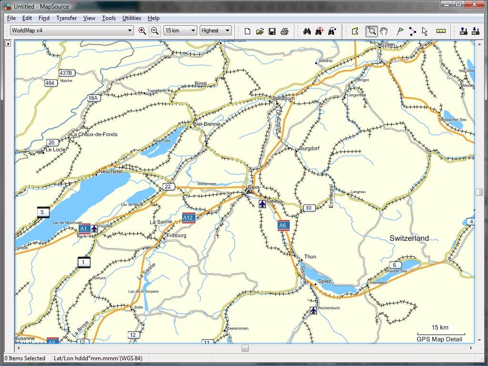Click the route 10 road shield
Image resolution: width=488 pixels, height=366 pixels.
[x=309, y=208]
